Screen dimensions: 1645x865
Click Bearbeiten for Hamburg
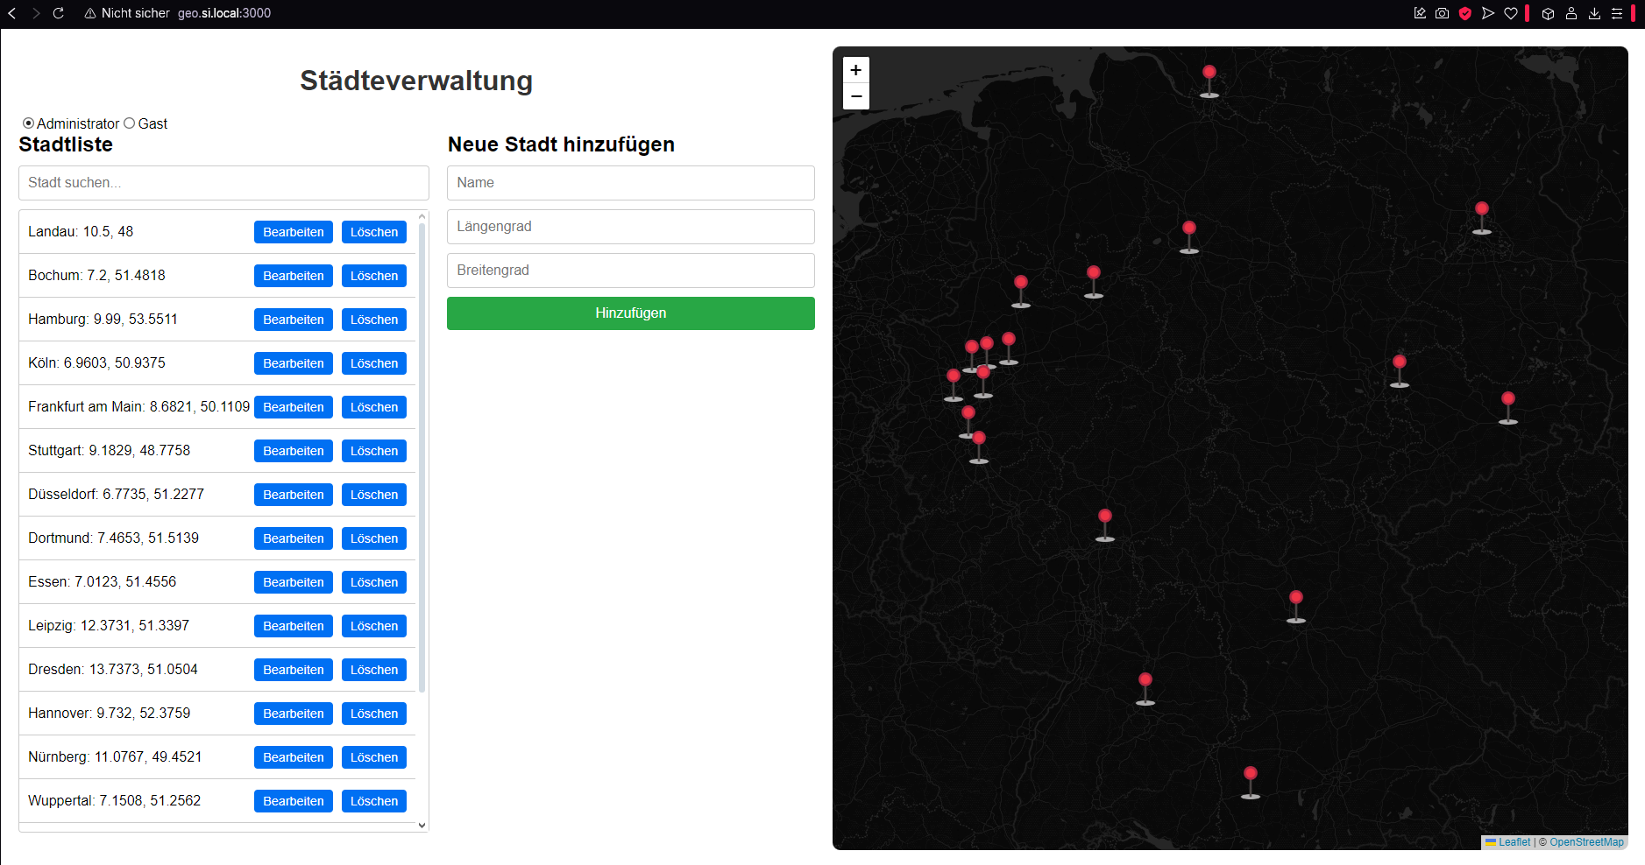tap(293, 320)
